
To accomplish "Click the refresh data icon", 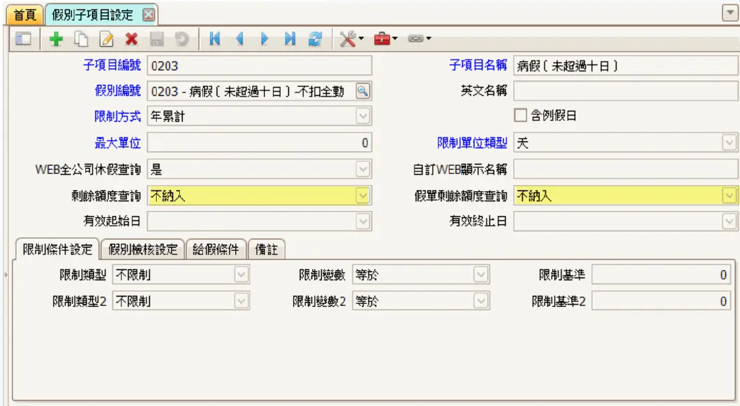I will coord(314,39).
